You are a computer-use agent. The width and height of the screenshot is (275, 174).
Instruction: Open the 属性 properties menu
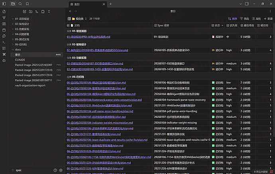(256, 19)
